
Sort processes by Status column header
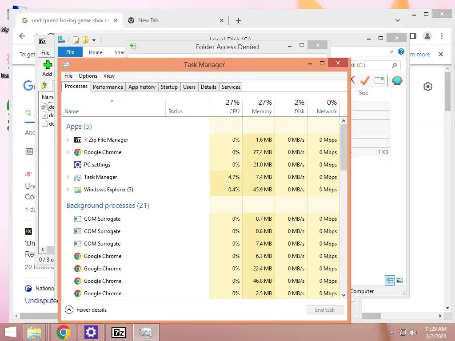[x=188, y=107]
